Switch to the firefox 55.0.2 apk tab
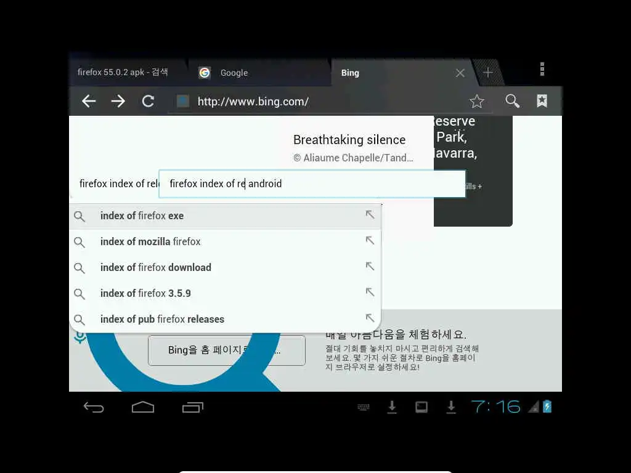 [x=123, y=73]
